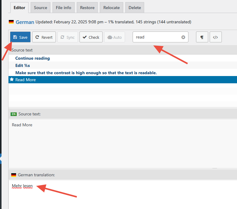Click the Auto translate robot button
The image size is (237, 209).
(114, 37)
